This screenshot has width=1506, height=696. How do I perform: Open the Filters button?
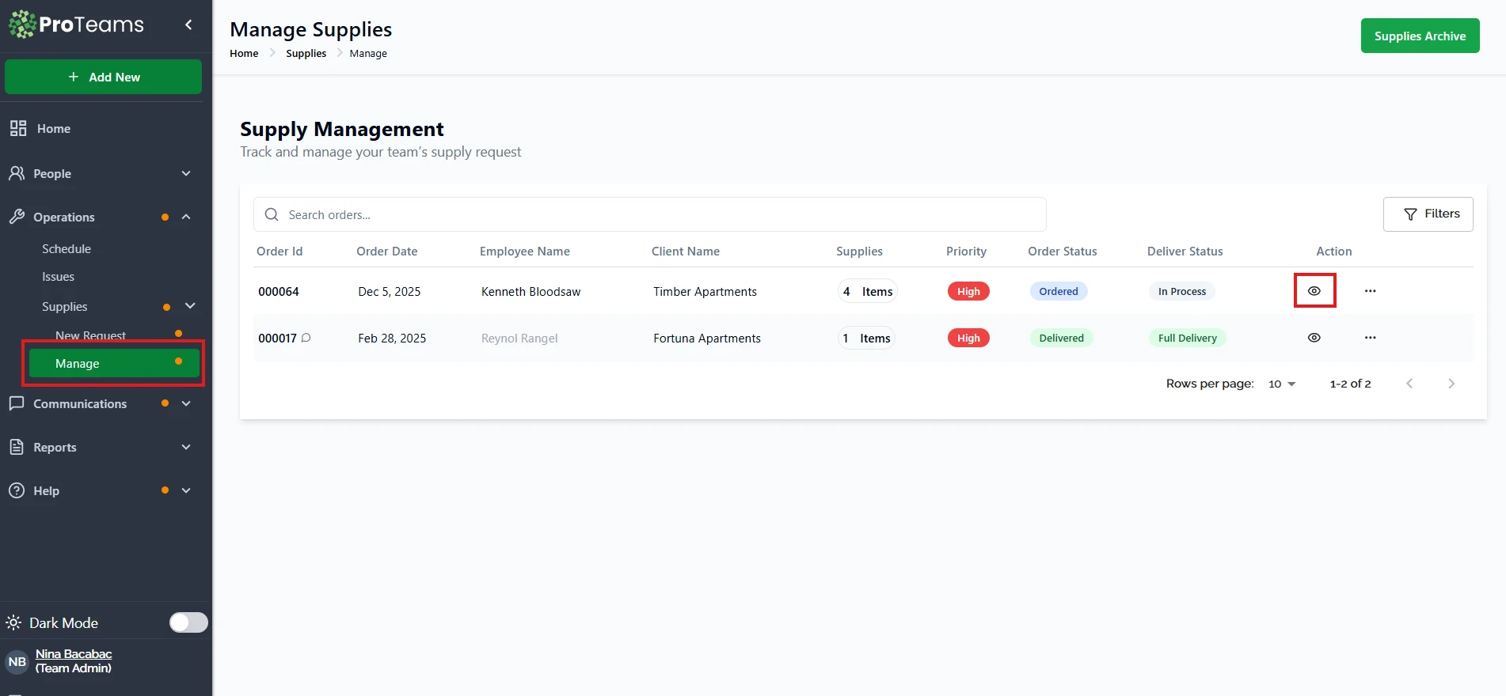coord(1428,214)
